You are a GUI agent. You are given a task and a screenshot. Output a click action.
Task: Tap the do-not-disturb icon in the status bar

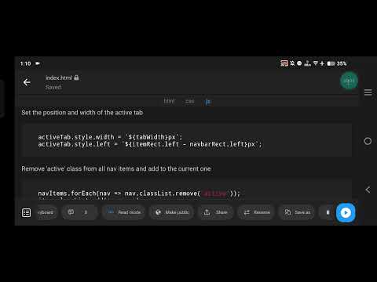point(299,63)
